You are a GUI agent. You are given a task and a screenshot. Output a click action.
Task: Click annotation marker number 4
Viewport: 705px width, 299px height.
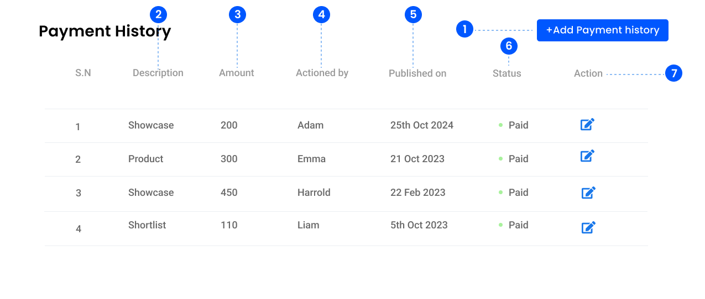[x=321, y=14]
